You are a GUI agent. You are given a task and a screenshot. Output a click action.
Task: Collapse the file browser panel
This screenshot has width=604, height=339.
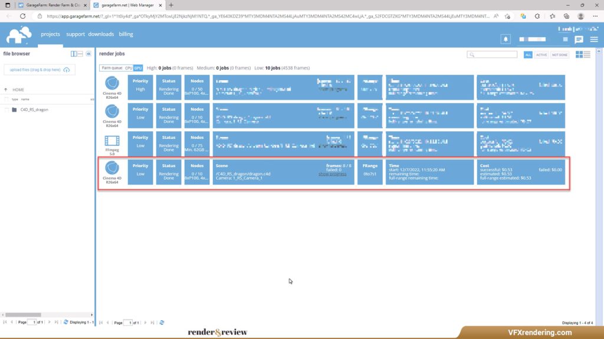coord(88,54)
